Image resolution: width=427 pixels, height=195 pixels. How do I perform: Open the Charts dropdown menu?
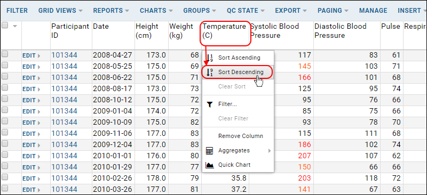point(156,11)
